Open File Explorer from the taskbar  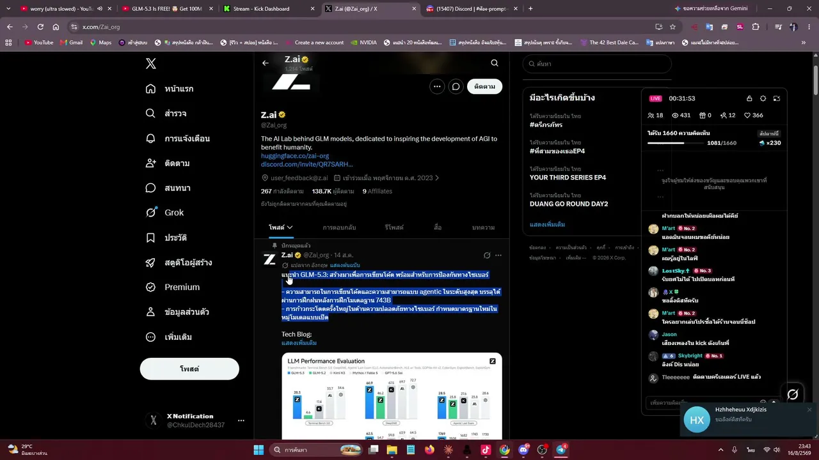(x=392, y=450)
